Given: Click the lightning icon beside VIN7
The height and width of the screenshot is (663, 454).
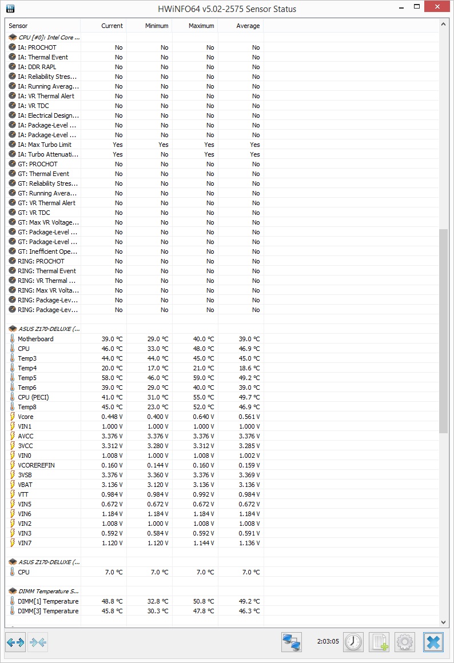Looking at the screenshot, I should 12,543.
